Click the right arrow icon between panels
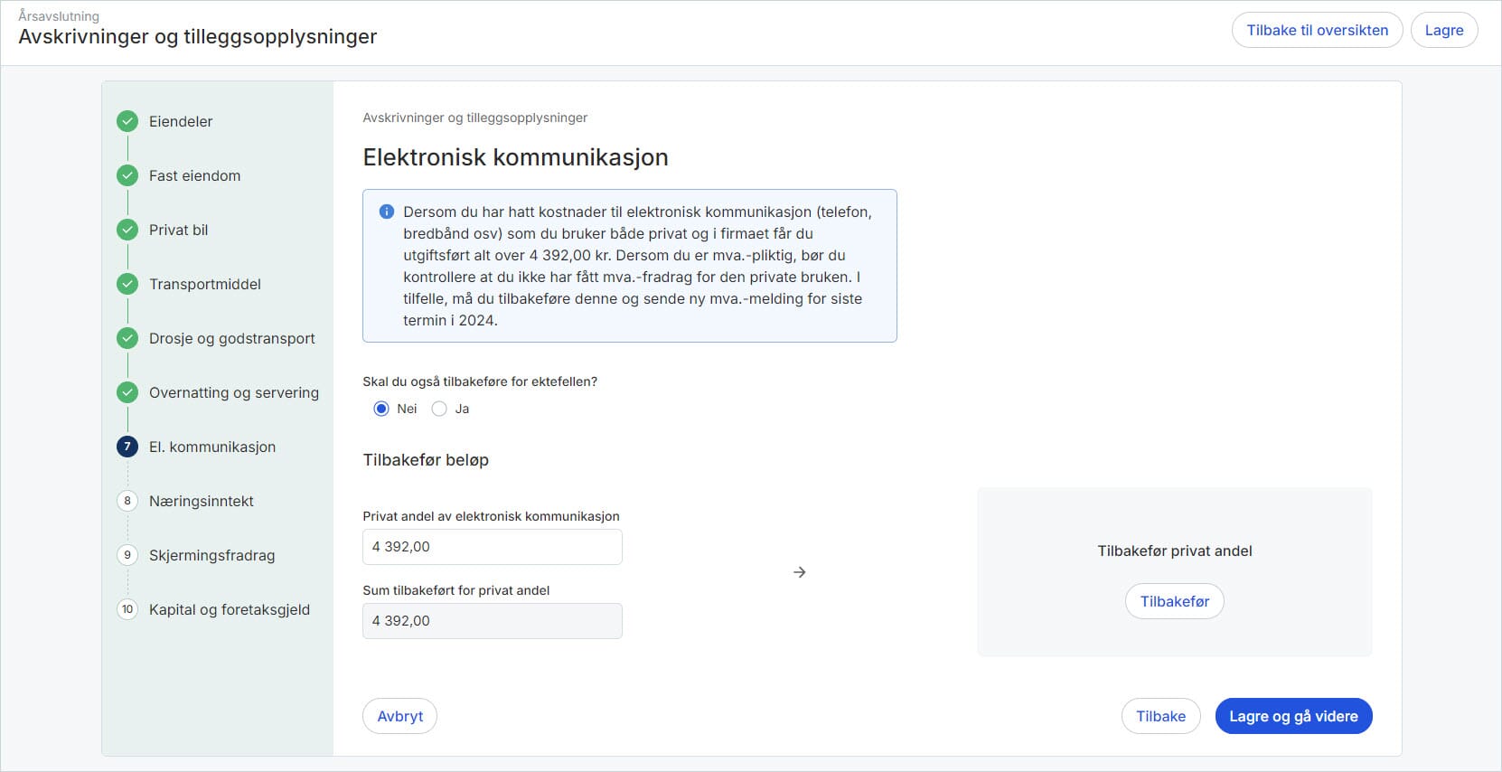This screenshot has width=1502, height=772. pos(799,572)
